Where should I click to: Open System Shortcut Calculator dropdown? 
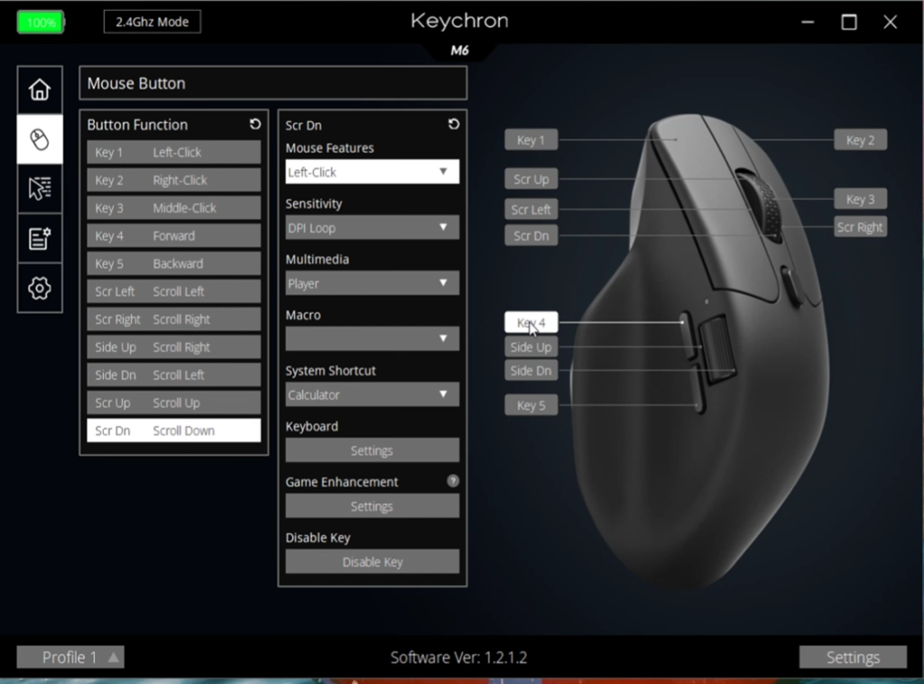373,394
